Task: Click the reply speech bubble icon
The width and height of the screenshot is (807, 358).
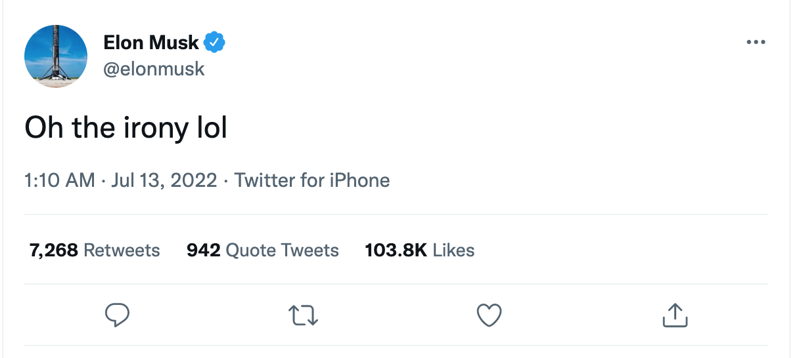Action: 117,315
